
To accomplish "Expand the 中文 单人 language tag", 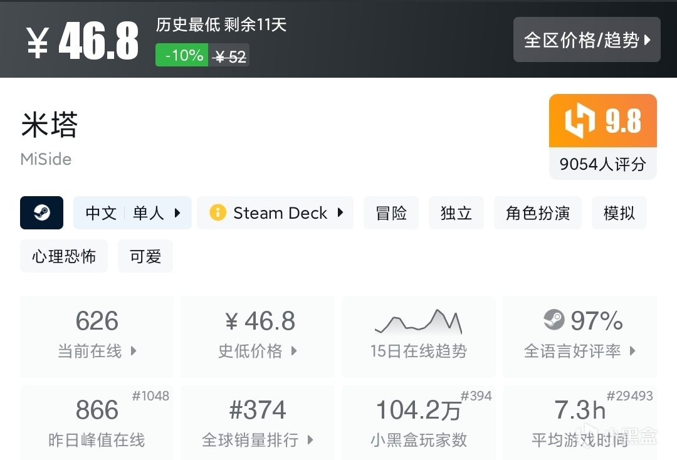I will point(132,213).
